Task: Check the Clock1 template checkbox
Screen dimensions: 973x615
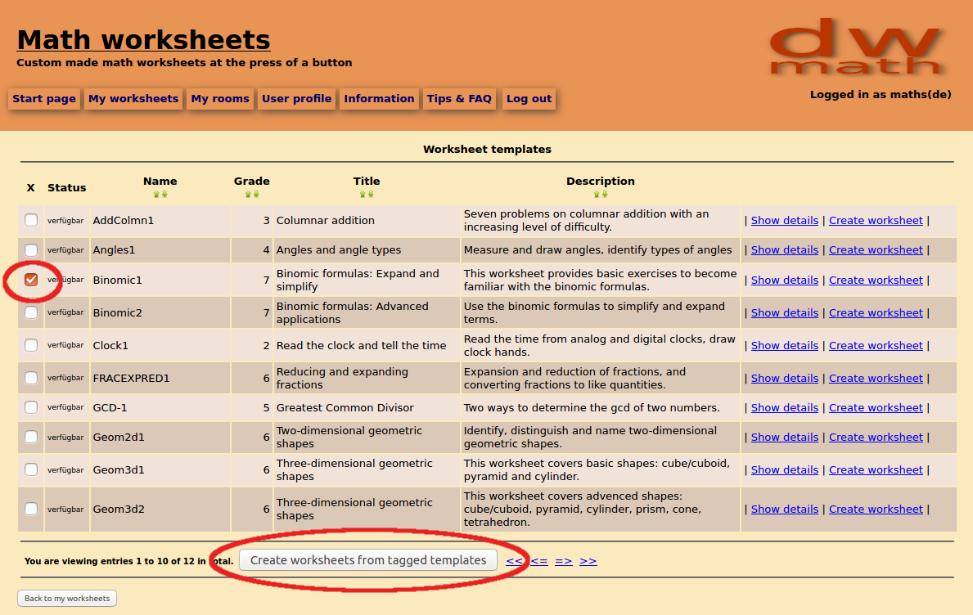Action: (30, 344)
